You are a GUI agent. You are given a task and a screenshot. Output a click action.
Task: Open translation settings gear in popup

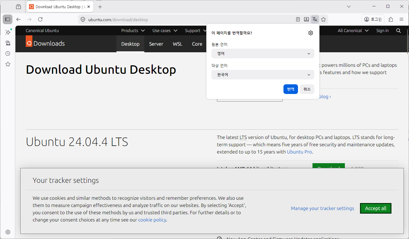coord(311,33)
